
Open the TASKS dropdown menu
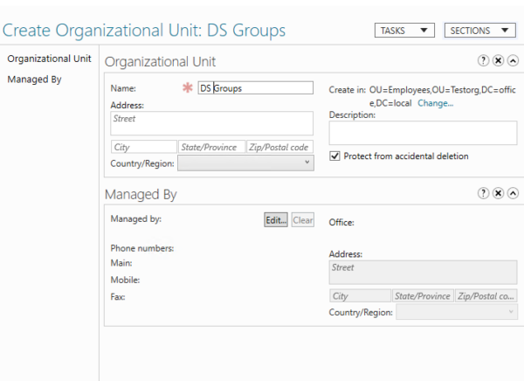pyautogui.click(x=404, y=31)
